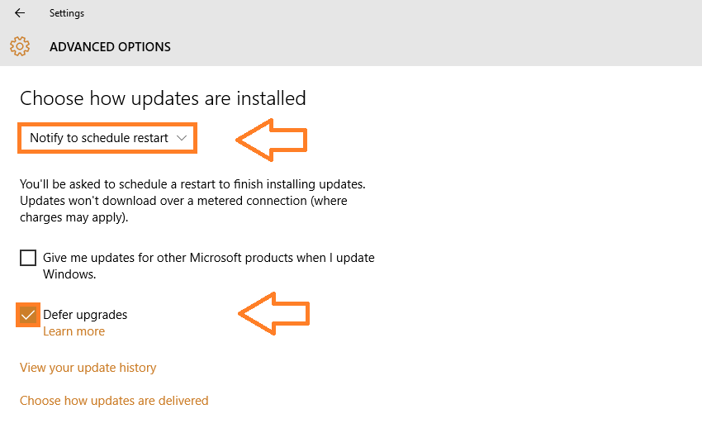Click the orange arrow pointing at Defer upgrades

tap(273, 313)
